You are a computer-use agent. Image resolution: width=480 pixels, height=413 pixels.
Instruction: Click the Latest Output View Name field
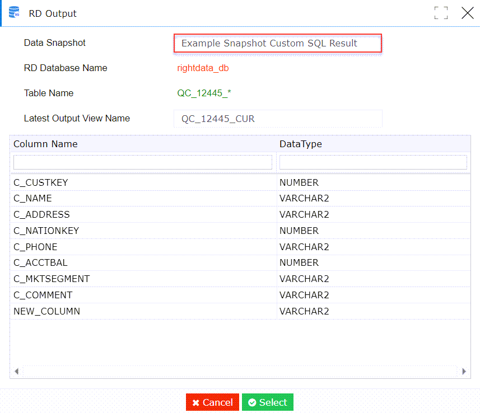(x=278, y=119)
